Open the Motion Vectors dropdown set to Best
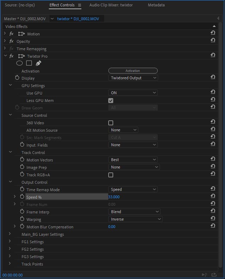The width and height of the screenshot is (225, 279). click(133, 160)
